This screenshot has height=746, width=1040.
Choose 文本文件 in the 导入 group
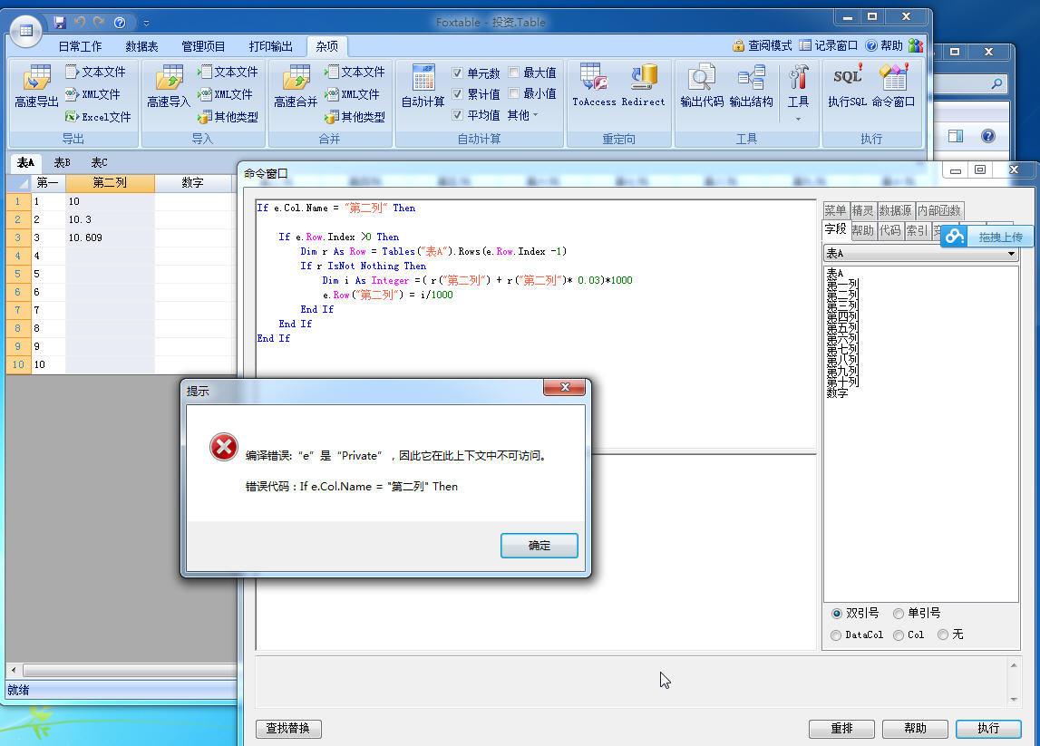(228, 72)
